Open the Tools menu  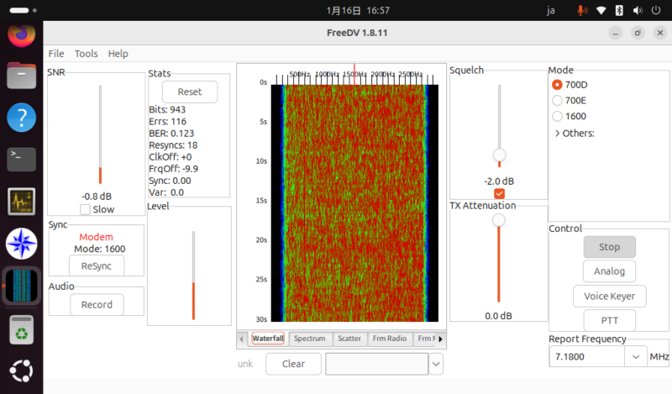point(86,53)
